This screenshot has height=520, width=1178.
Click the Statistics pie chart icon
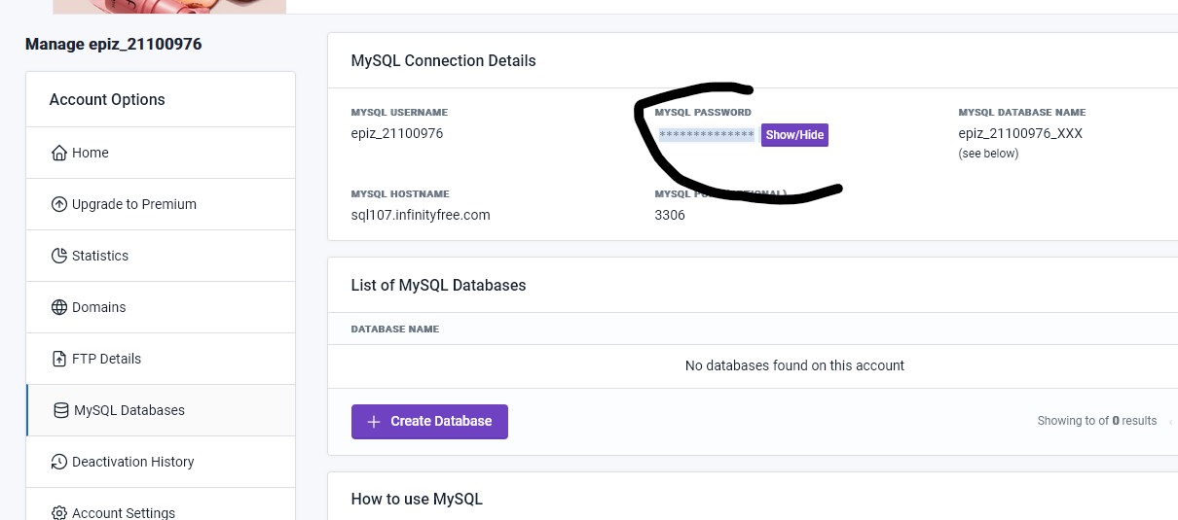point(58,256)
